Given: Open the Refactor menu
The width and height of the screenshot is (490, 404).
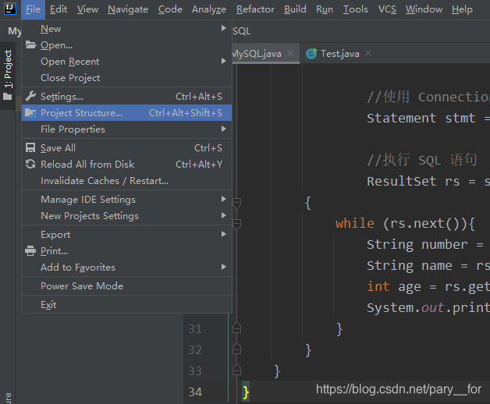Looking at the screenshot, I should click(255, 9).
